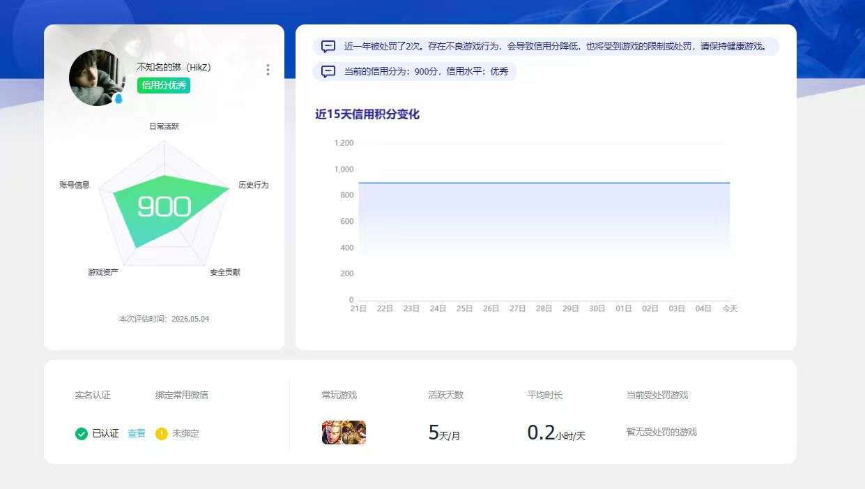Click the chat icon beside 当前的信用分为
The height and width of the screenshot is (489, 865).
[328, 72]
